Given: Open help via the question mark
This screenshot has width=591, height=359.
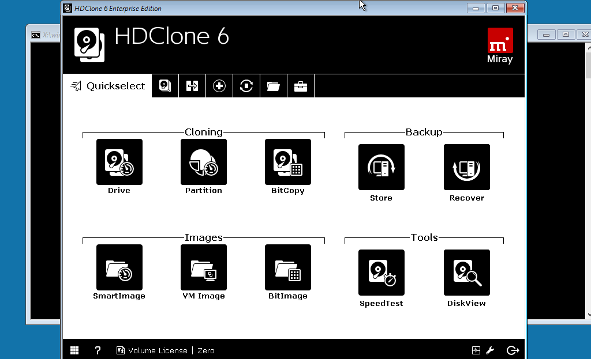Looking at the screenshot, I should click(x=98, y=350).
